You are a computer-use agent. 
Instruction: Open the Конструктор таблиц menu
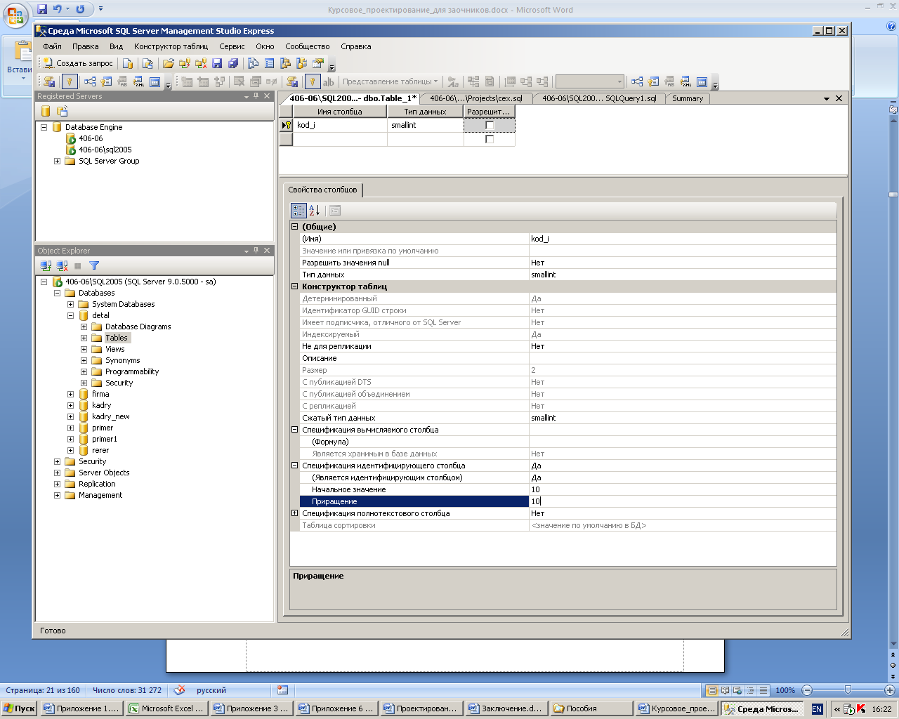(171, 46)
